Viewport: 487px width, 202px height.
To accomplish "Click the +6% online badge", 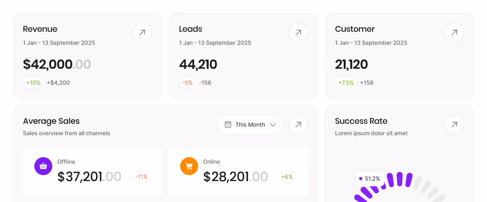I will pyautogui.click(x=287, y=177).
